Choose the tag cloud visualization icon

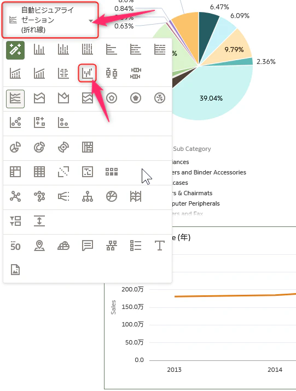coord(63,246)
